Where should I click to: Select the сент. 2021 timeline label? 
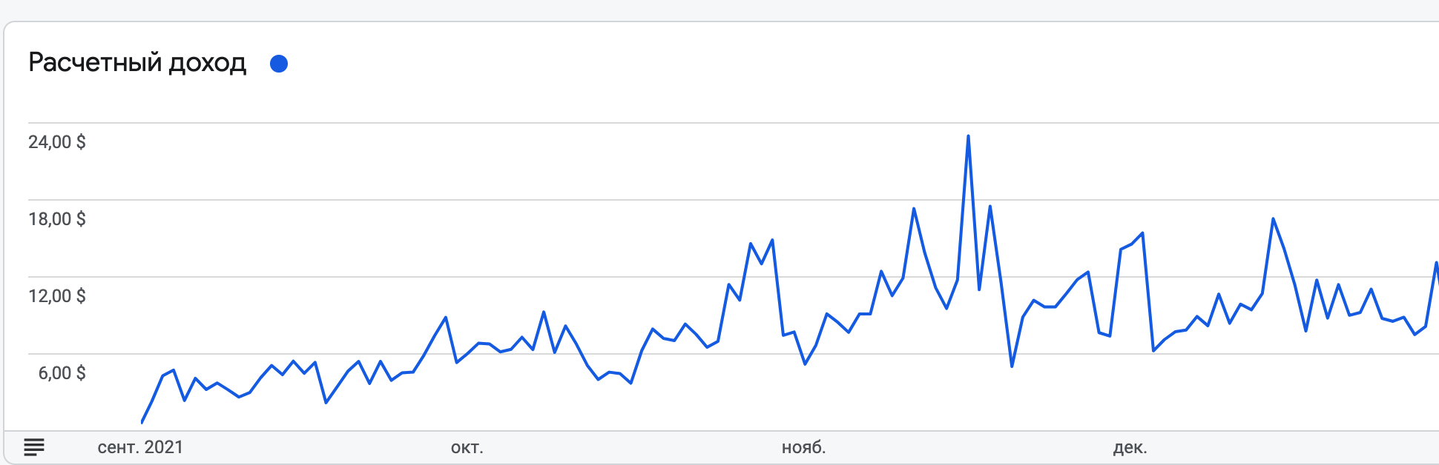[140, 447]
